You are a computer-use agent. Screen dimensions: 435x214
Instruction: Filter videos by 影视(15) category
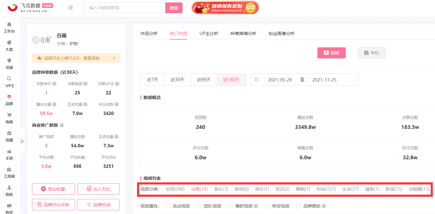tap(394, 189)
